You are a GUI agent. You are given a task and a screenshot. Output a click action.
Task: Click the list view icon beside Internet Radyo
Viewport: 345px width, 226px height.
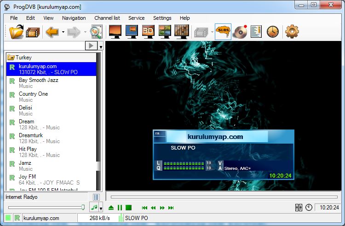(x=96, y=197)
